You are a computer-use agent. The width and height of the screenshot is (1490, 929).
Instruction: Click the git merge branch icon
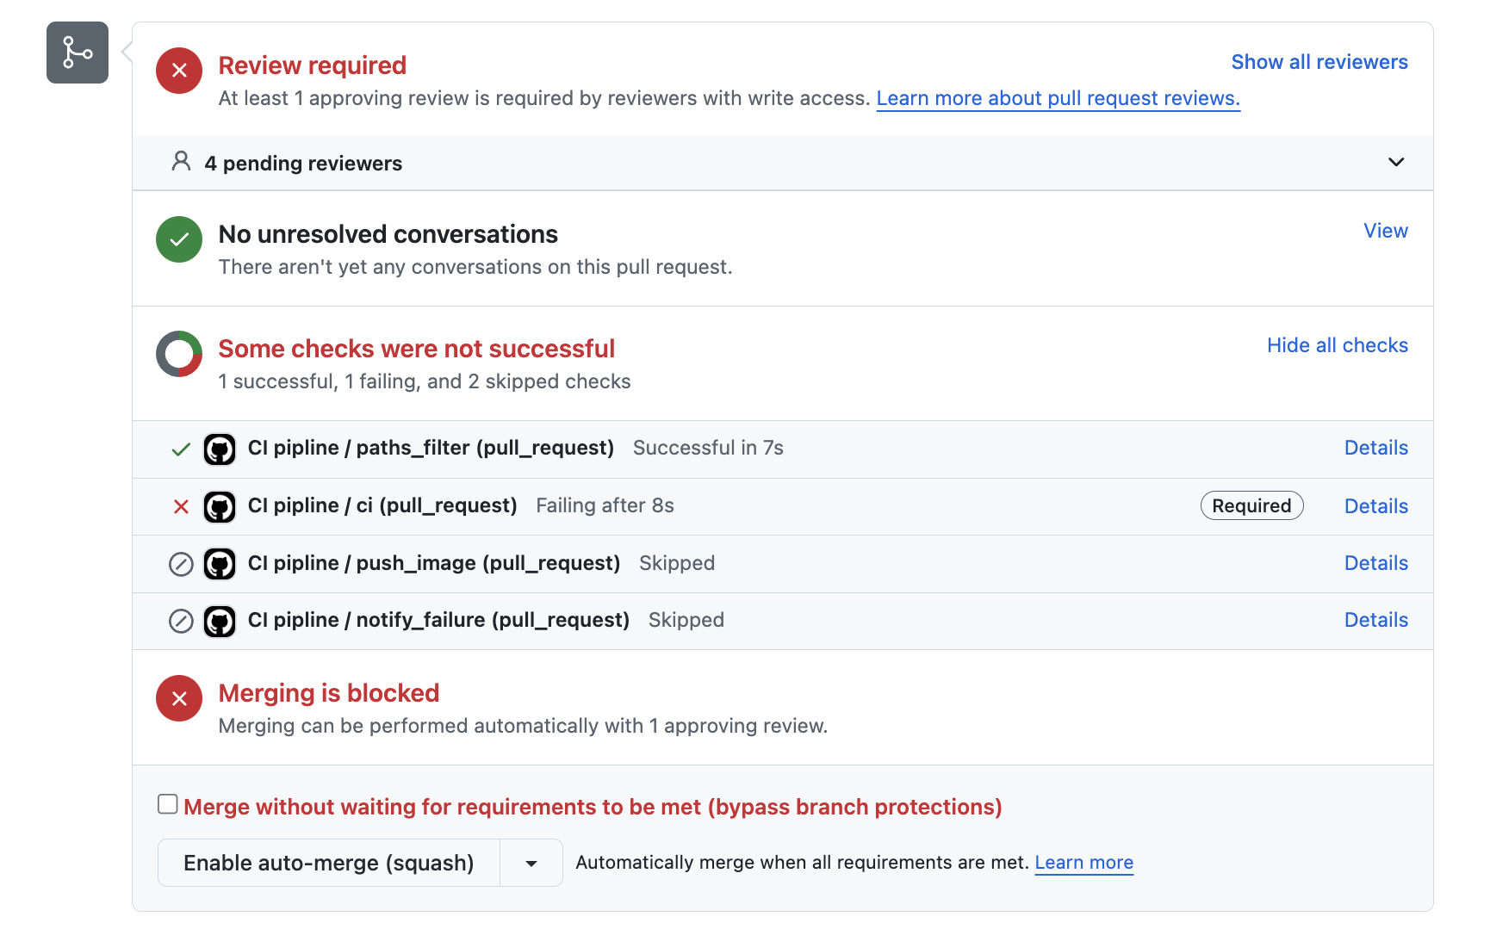78,53
